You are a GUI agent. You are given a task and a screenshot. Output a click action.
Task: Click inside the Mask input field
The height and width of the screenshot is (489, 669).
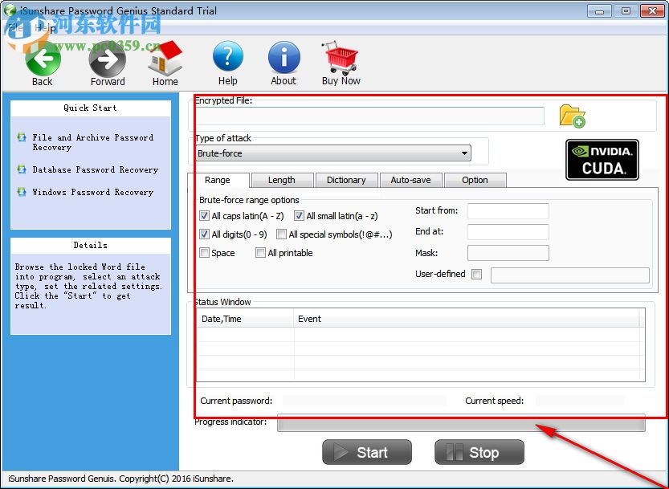[x=507, y=252]
